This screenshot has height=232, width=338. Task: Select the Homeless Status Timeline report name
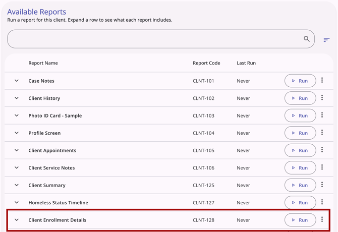pos(58,203)
